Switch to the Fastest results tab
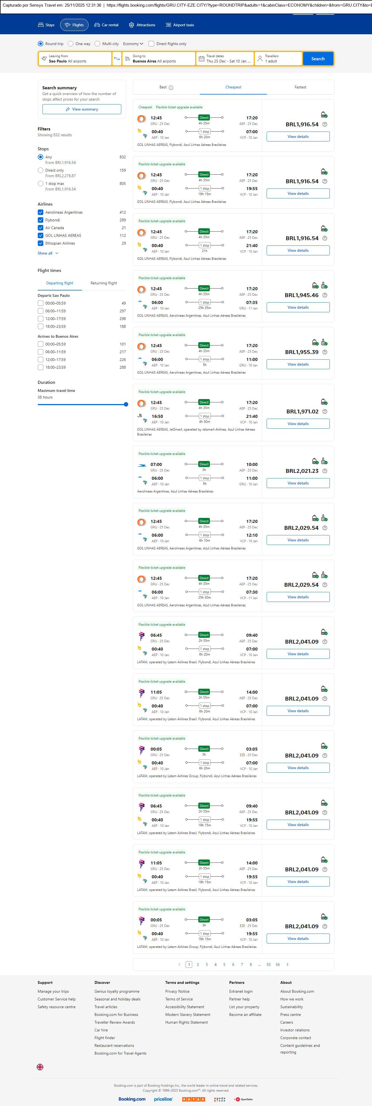This screenshot has width=372, height=1106. point(300,87)
